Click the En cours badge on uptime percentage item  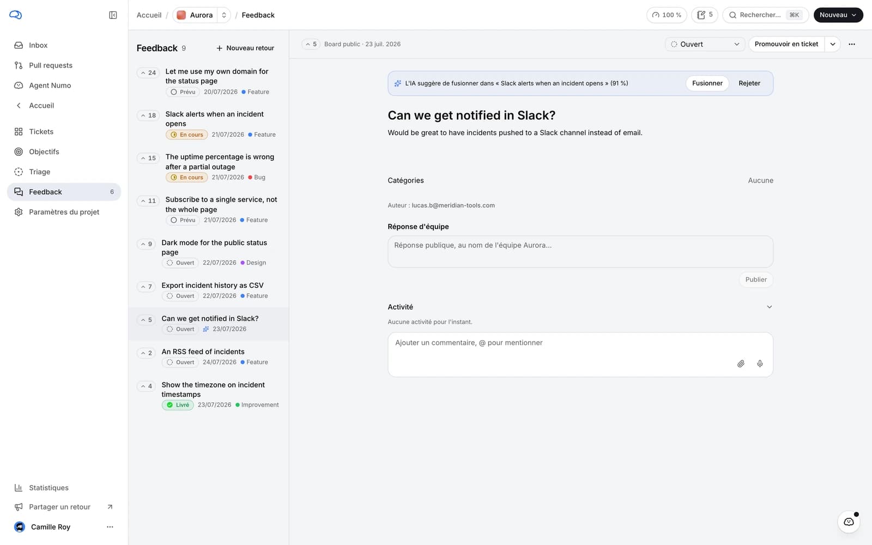click(186, 177)
